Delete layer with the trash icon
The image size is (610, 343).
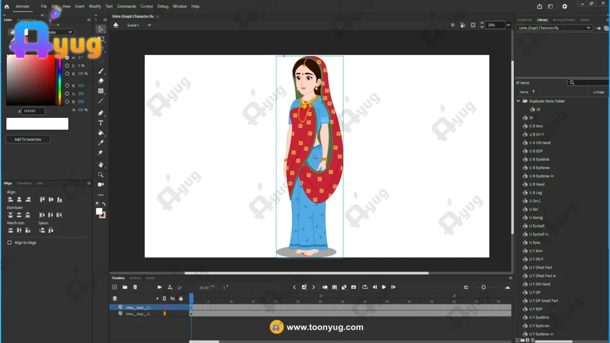pyautogui.click(x=135, y=287)
